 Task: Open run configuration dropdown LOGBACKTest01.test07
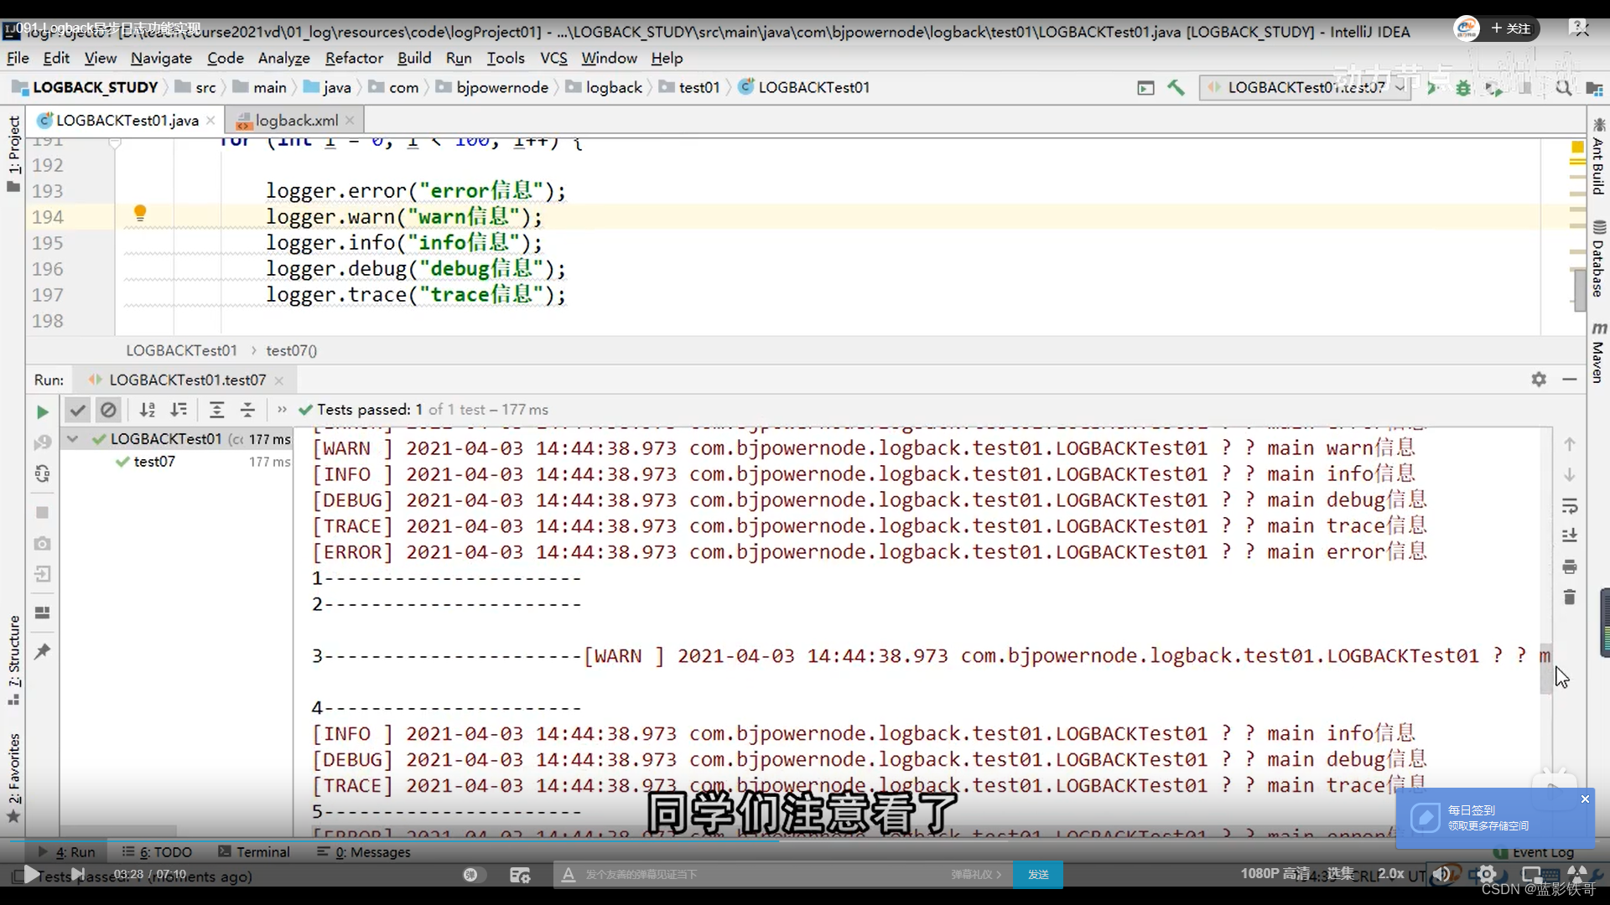coord(1306,87)
